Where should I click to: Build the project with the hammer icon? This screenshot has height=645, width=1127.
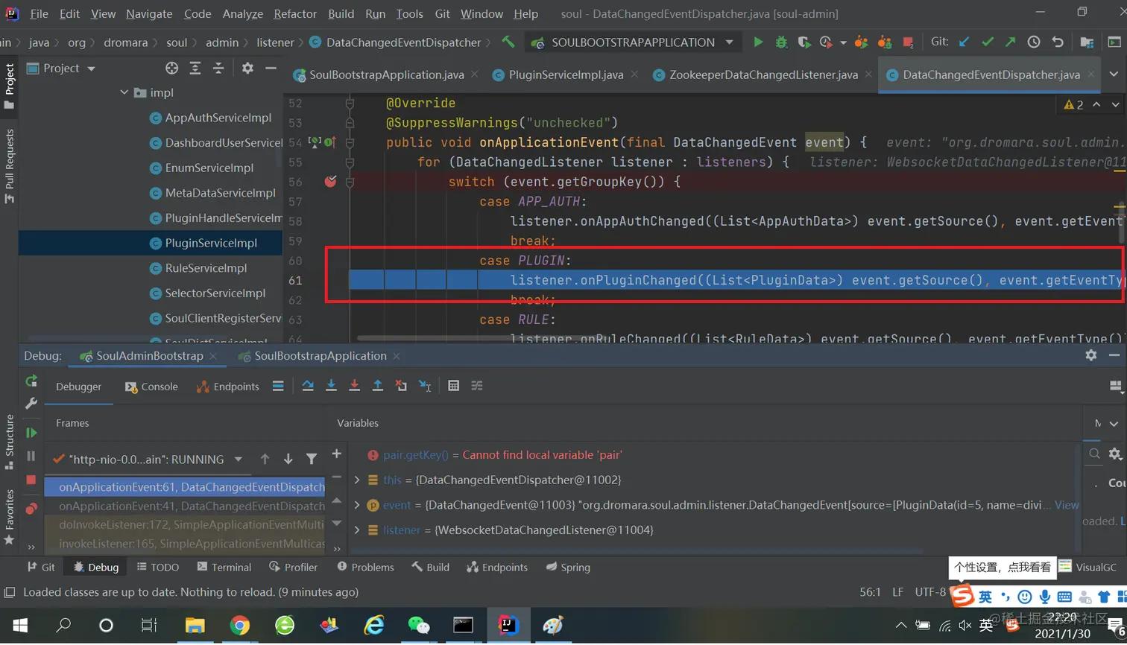click(x=508, y=42)
